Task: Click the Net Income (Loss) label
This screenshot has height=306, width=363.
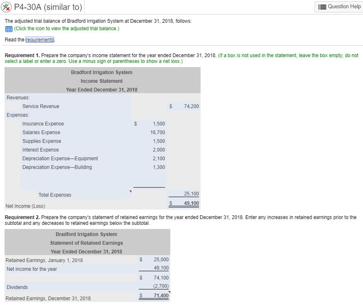Action: [25, 206]
